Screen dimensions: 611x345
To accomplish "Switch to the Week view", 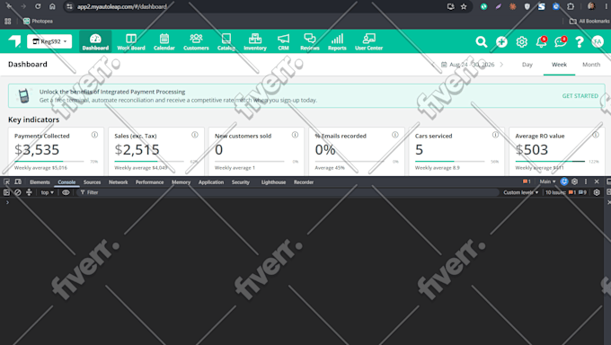I will click(559, 65).
